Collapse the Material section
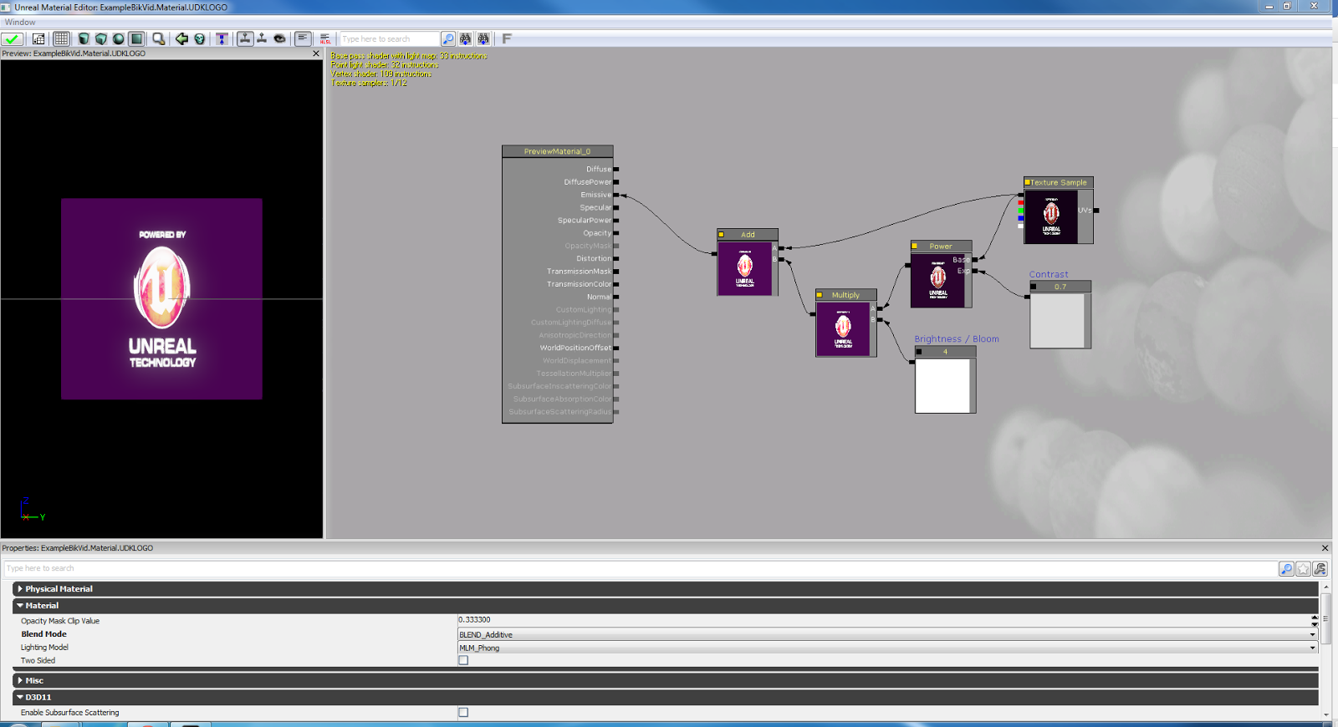1338x727 pixels. coord(20,606)
